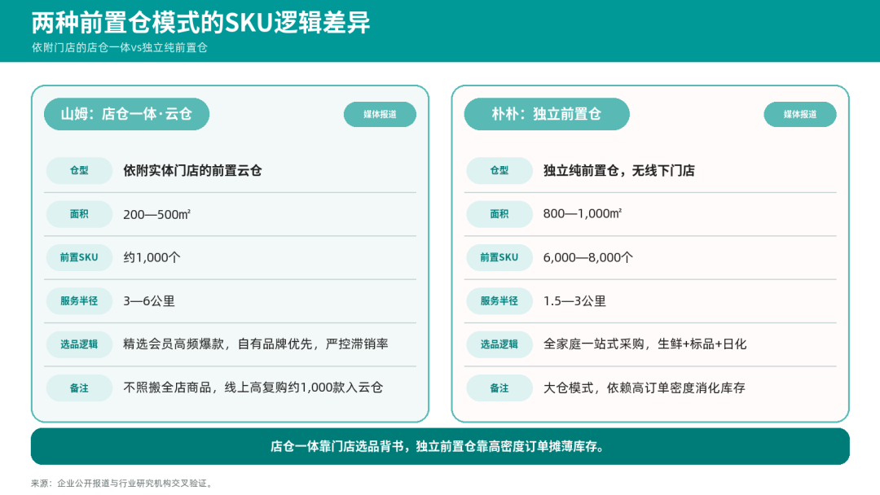Image resolution: width=880 pixels, height=495 pixels.
Task: Select the 面积 label in 山姆 card
Action: pos(79,214)
